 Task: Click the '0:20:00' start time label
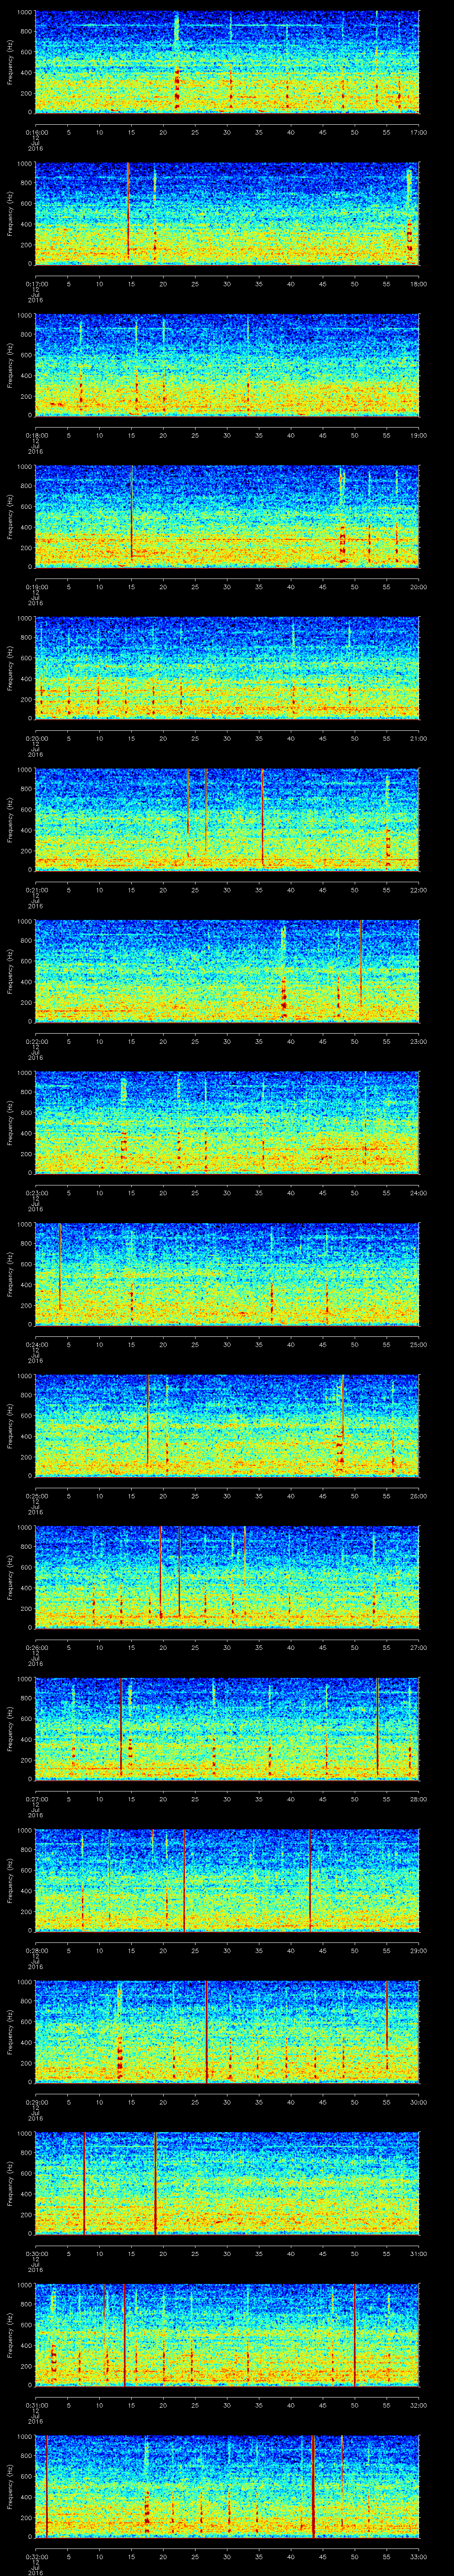(36, 738)
